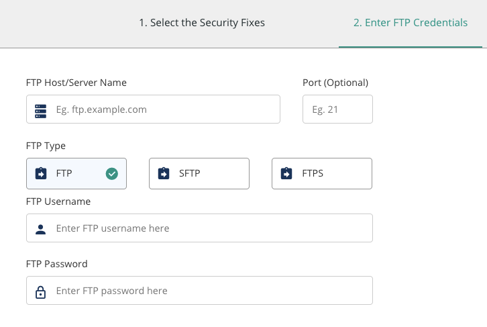Click the FTP Username label
The width and height of the screenshot is (487, 327).
coord(58,201)
